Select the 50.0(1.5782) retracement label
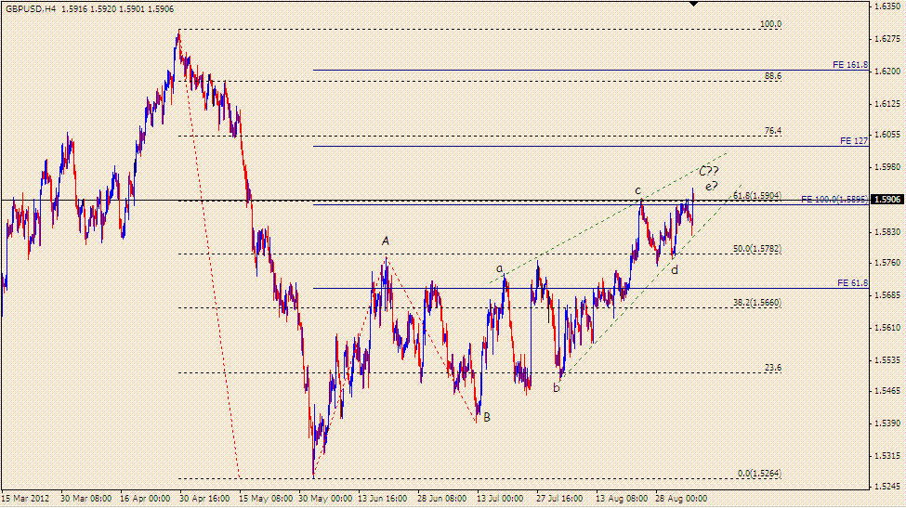Screen dimensions: 906x508 point(757,249)
